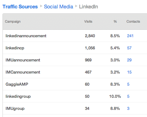The height and width of the screenshot is (117, 147).
Task: Go to the Social Media breadcrumb
Action: pyautogui.click(x=59, y=7)
